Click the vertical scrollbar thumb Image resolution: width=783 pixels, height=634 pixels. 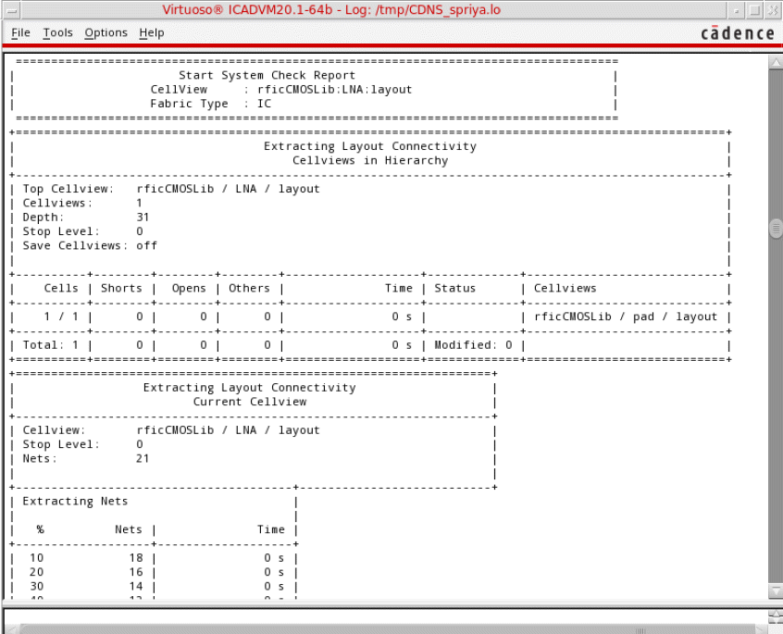[776, 230]
